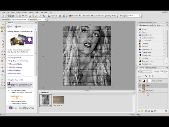The image size is (169, 127).
Task: Select the Lasso selection tool
Action: point(2,38)
